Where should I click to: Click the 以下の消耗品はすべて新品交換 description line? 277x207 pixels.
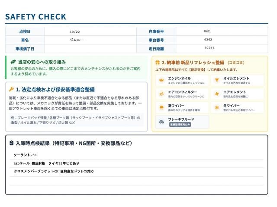click(196, 70)
